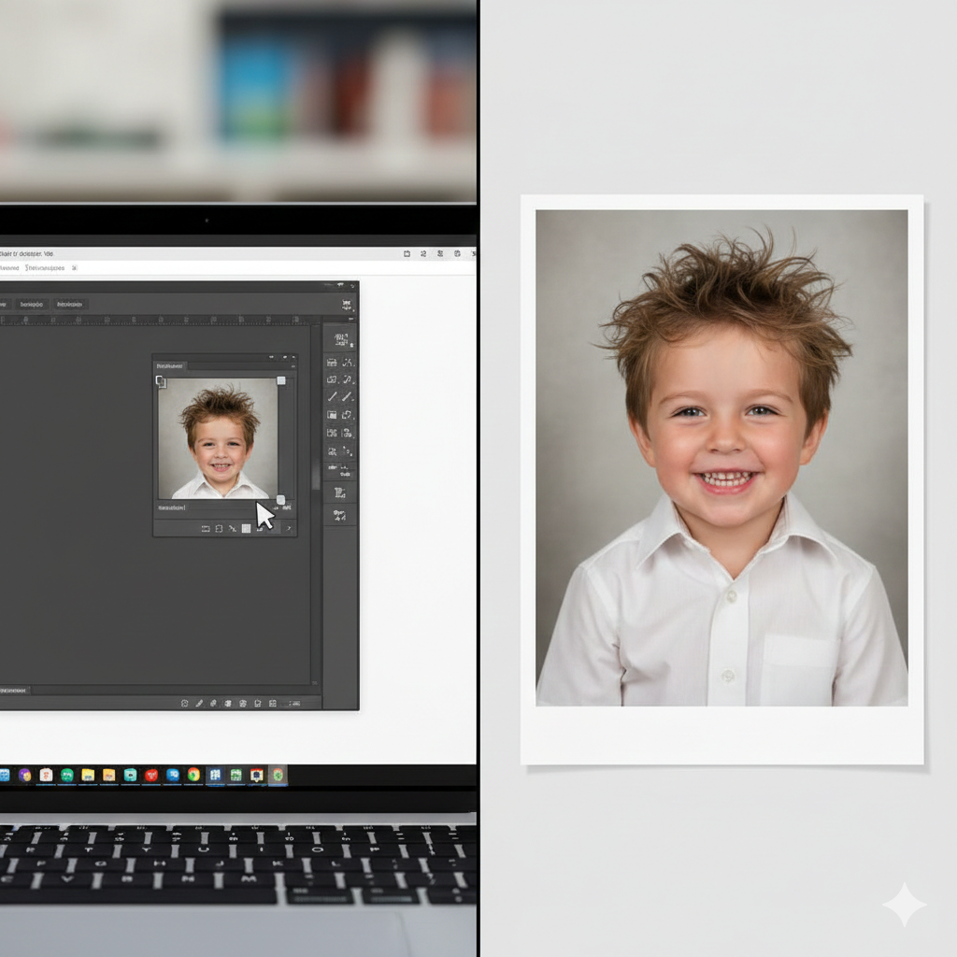Screen dimensions: 957x957
Task: Toggle the overlapping squares icon at preview top-left
Action: coord(161,381)
